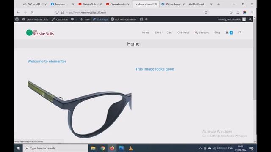
Task: Open the tracking protection shield icon
Action: tap(57, 12)
